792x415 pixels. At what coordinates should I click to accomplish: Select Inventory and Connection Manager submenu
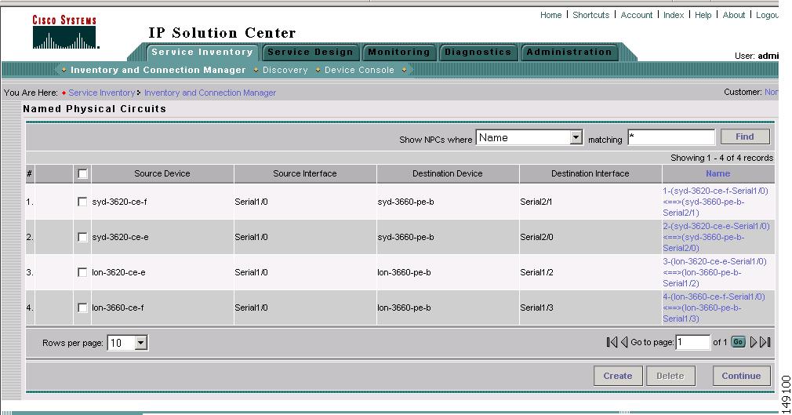(158, 70)
